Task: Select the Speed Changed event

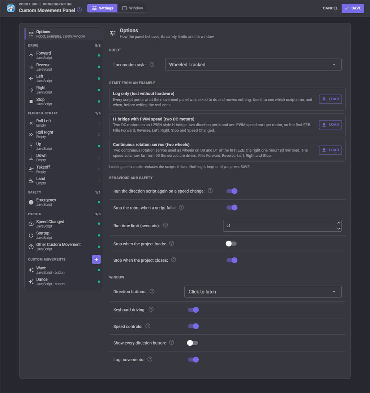Action: click(x=64, y=224)
